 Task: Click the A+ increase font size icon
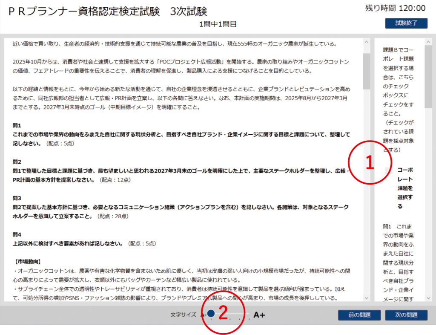click(x=259, y=315)
